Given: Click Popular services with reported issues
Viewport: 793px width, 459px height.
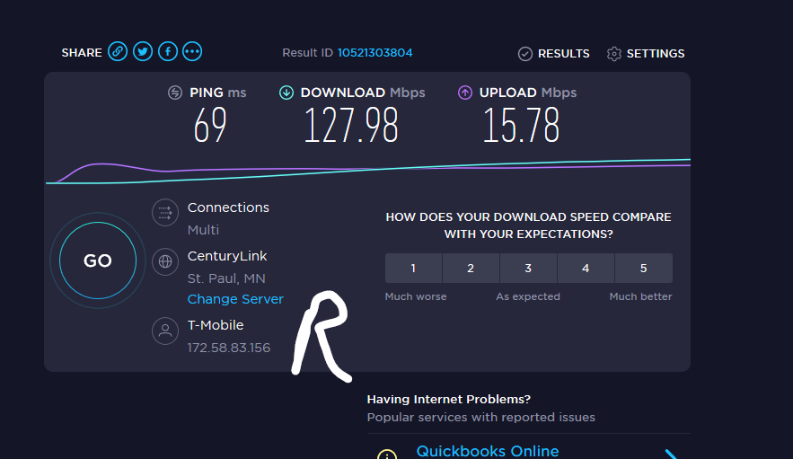Looking at the screenshot, I should pos(481,418).
